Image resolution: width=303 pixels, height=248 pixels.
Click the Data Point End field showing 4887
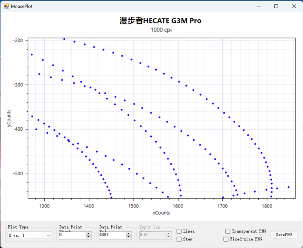pyautogui.click(x=112, y=235)
